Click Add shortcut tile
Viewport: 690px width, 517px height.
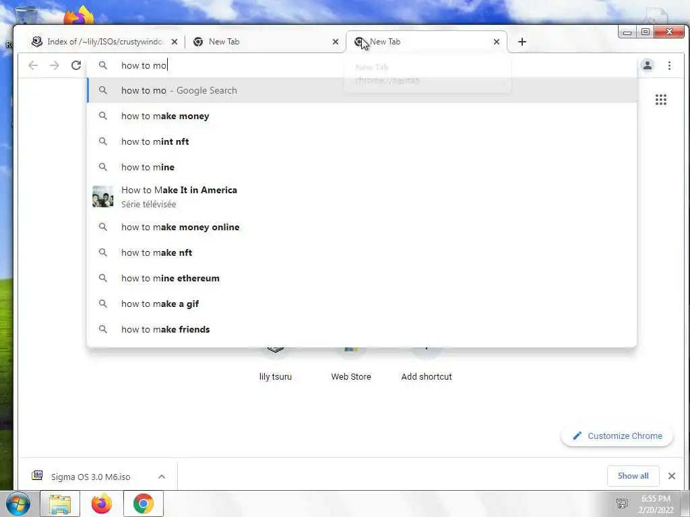[427, 365]
